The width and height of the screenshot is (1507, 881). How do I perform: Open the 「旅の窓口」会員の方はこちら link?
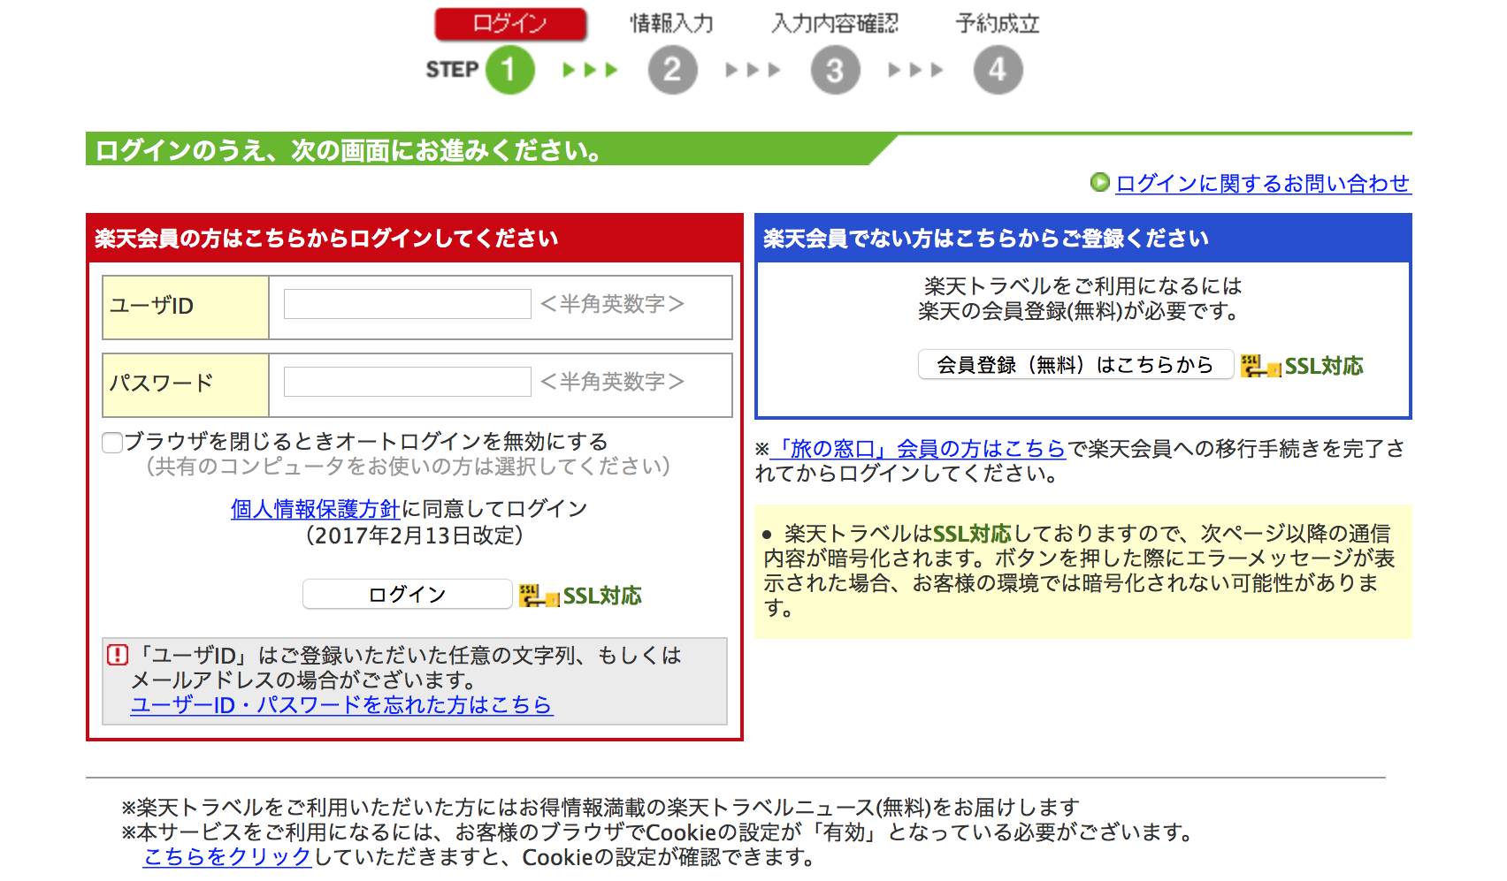pyautogui.click(x=918, y=449)
